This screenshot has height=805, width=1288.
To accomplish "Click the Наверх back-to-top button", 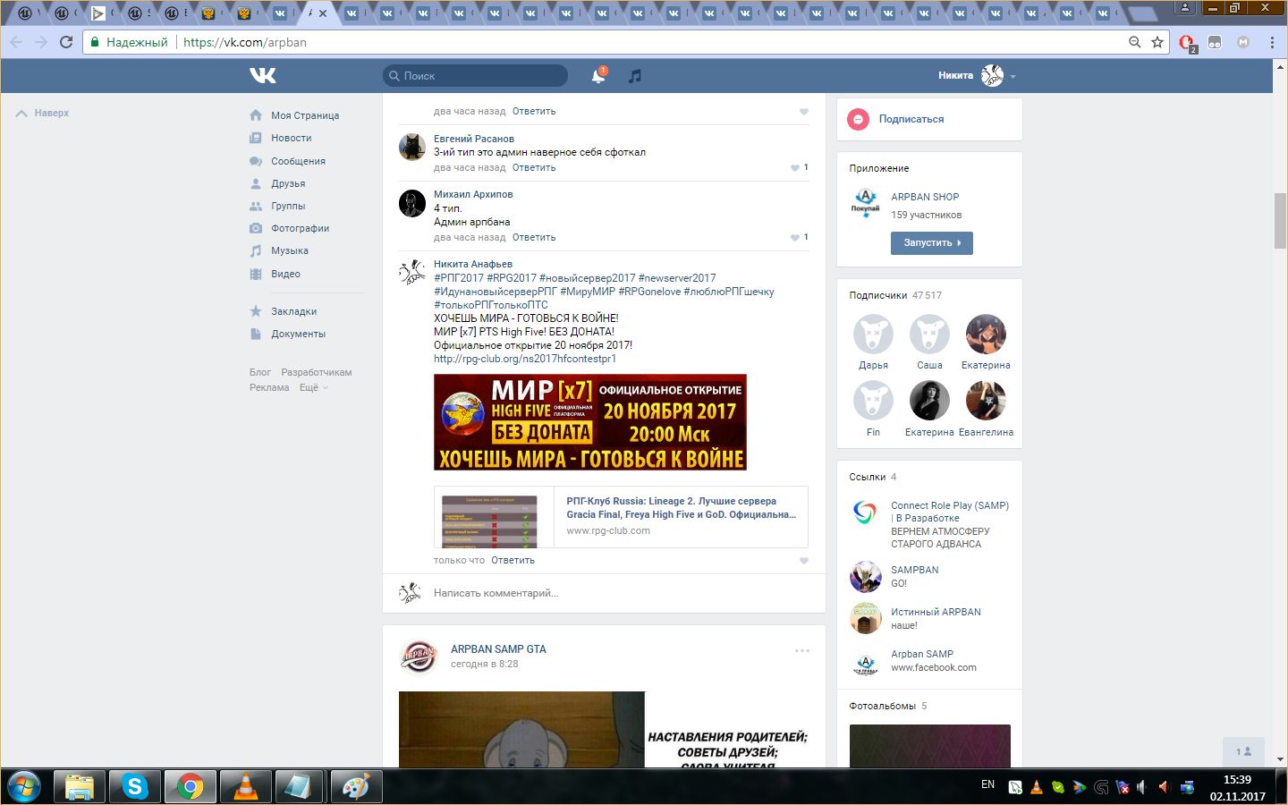I will 43,114.
